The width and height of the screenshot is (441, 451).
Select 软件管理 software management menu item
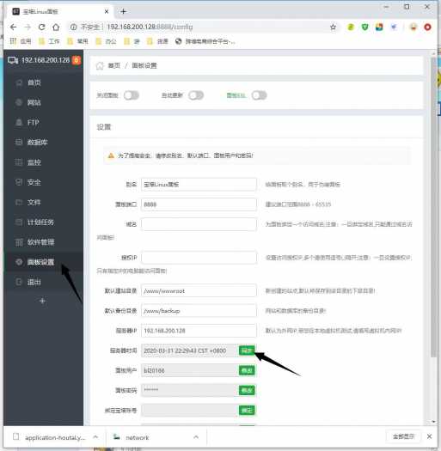44,242
